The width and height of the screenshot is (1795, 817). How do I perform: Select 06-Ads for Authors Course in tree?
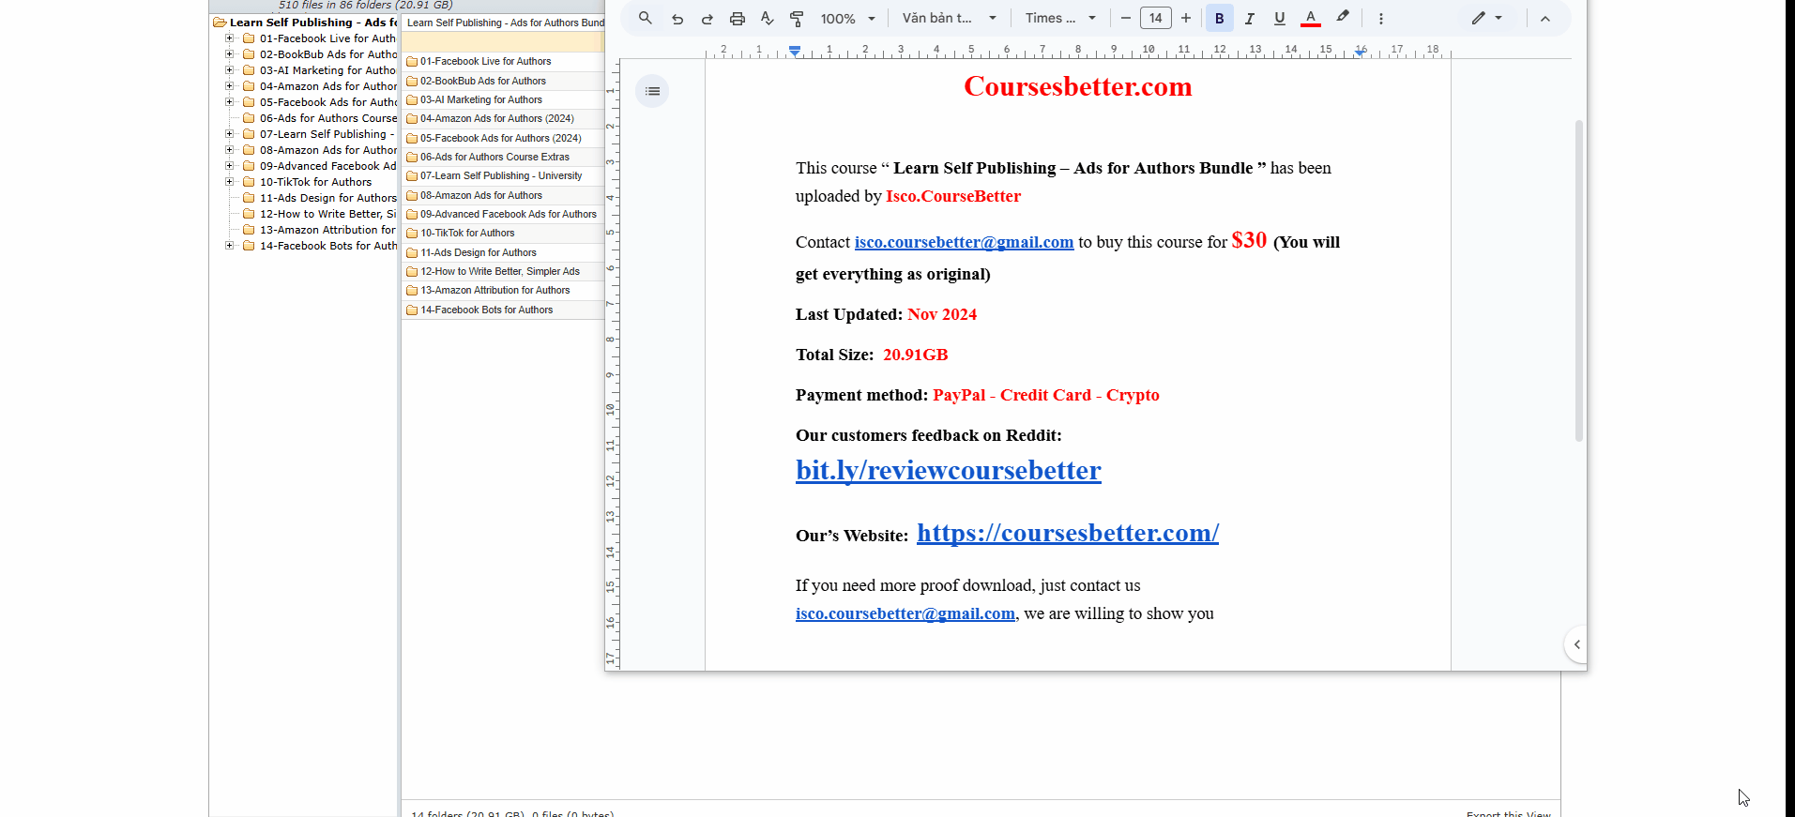pyautogui.click(x=328, y=118)
